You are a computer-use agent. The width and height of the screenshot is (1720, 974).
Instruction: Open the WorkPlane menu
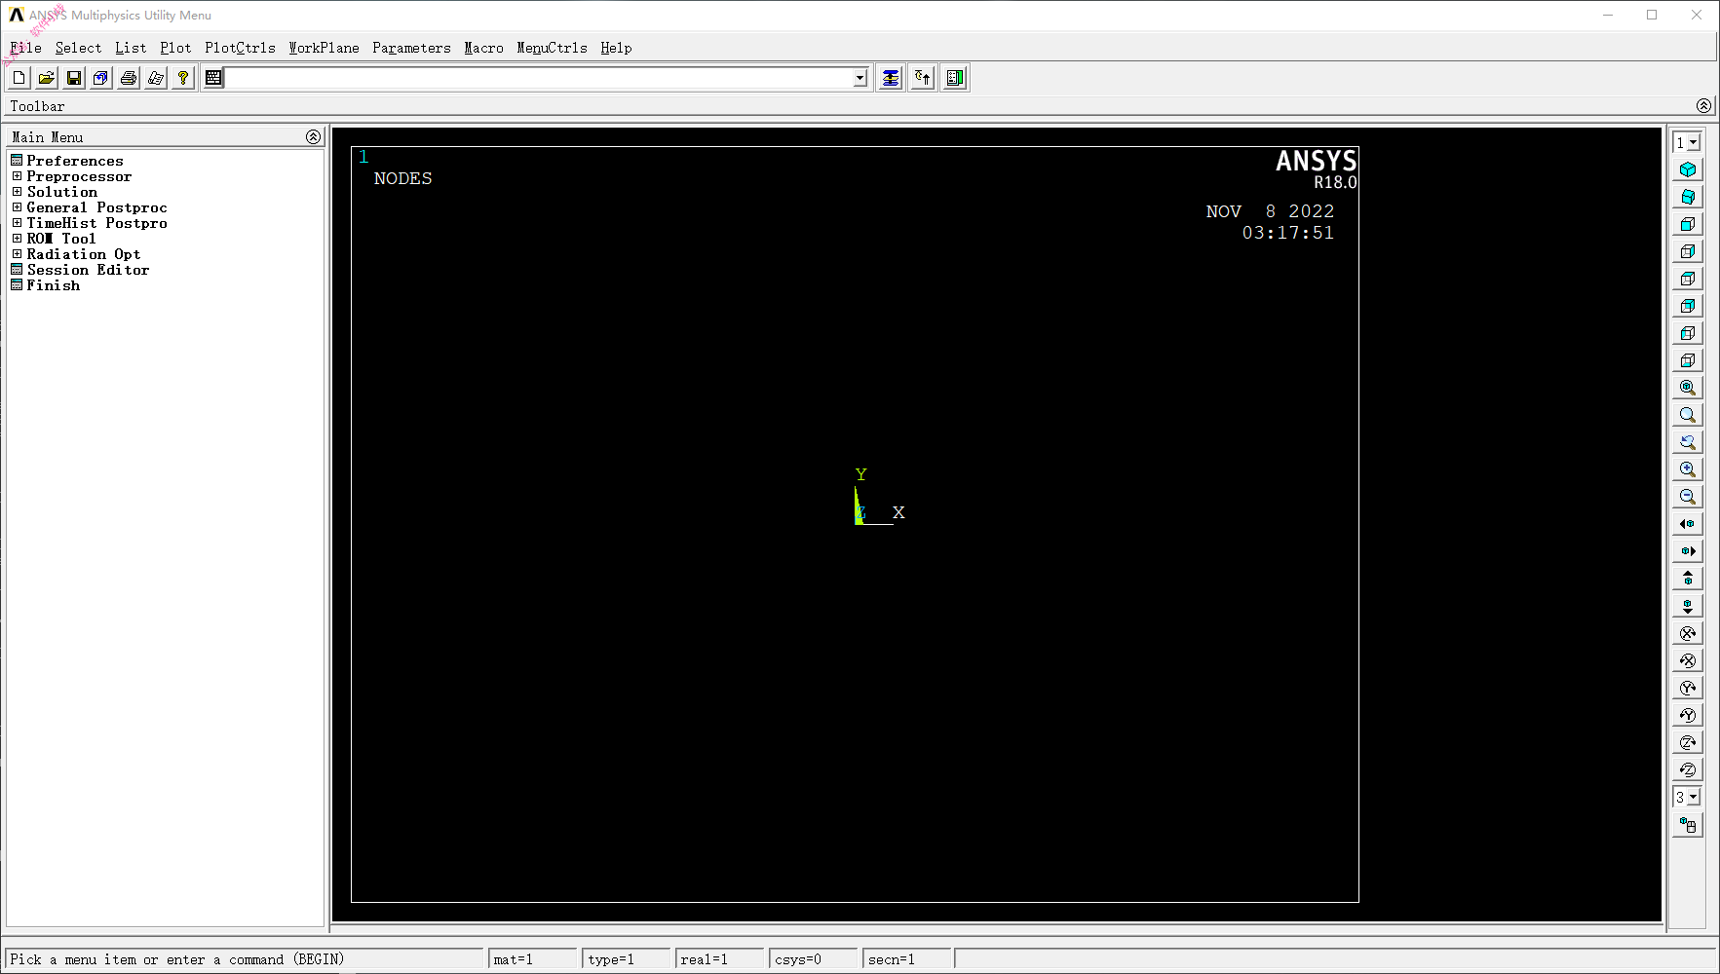click(x=324, y=48)
